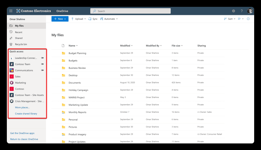
Task: Open the Personal folder name
Action: coord(73,120)
